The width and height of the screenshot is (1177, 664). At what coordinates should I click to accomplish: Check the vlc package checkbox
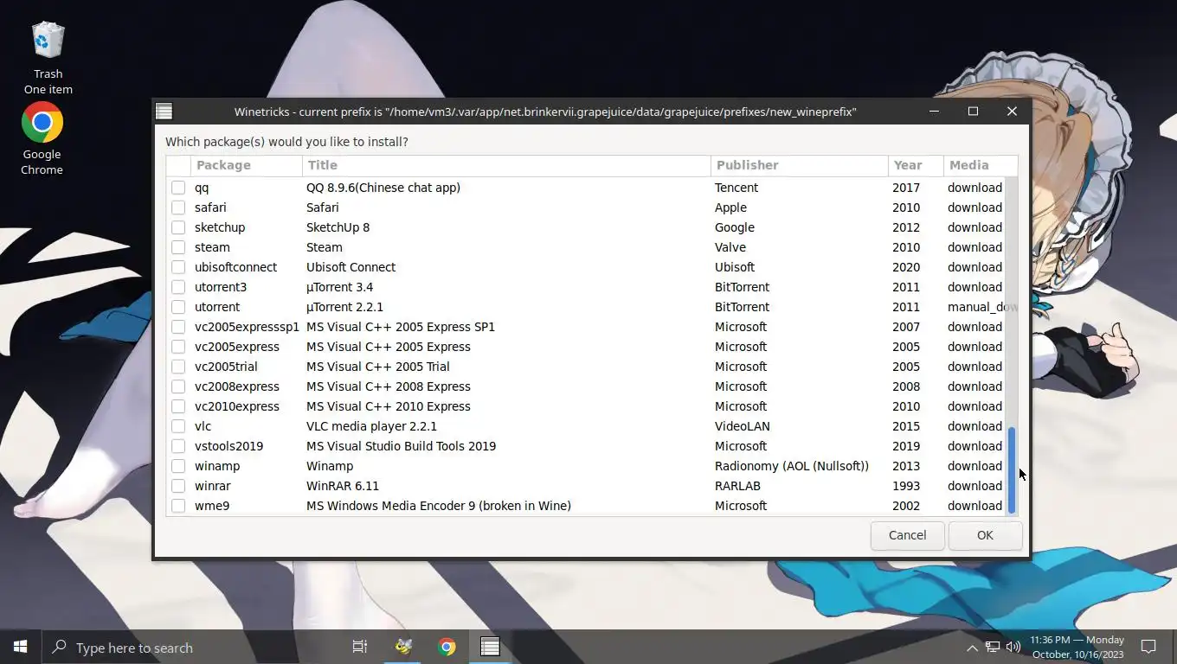click(x=178, y=426)
